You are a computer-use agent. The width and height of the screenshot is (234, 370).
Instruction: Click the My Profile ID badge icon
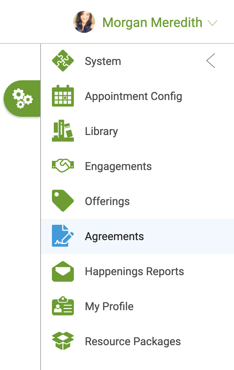coord(63,306)
